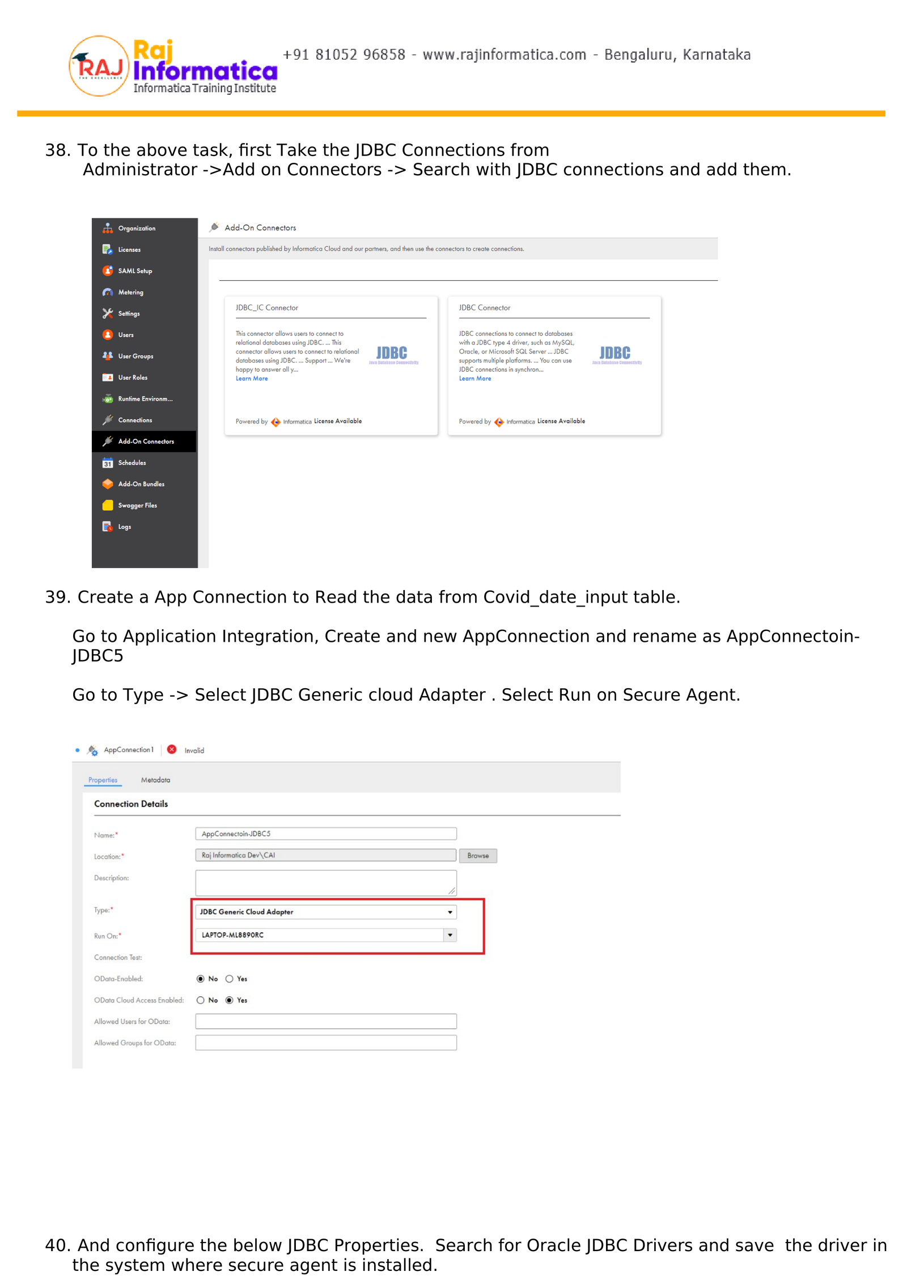Select the Swagger Files icon
The image size is (907, 1284).
pos(107,506)
